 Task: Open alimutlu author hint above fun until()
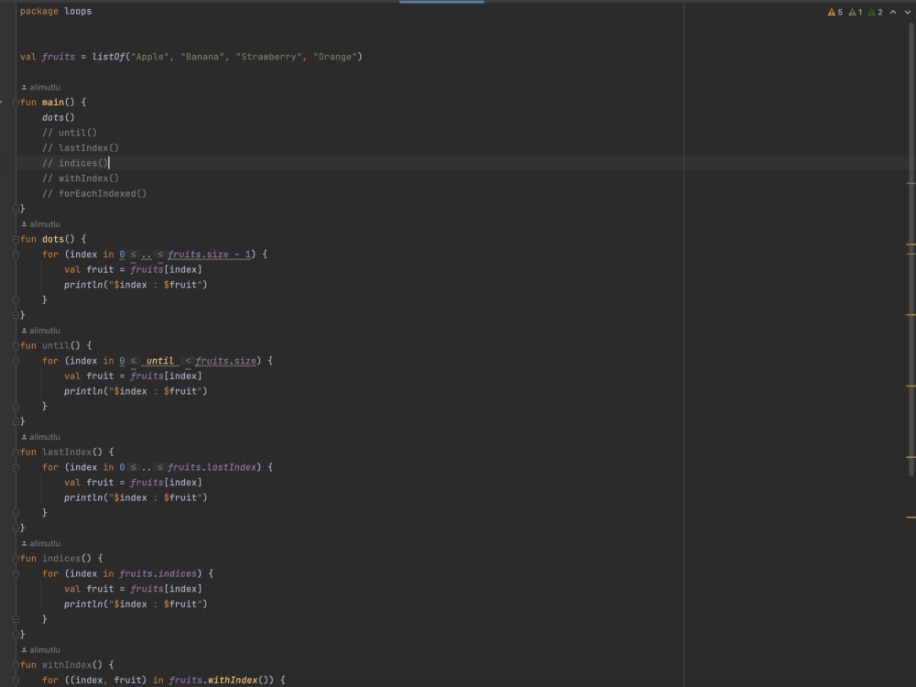point(41,330)
